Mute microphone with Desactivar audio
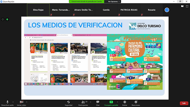The height and width of the screenshot is (107, 190). (x=8, y=103)
